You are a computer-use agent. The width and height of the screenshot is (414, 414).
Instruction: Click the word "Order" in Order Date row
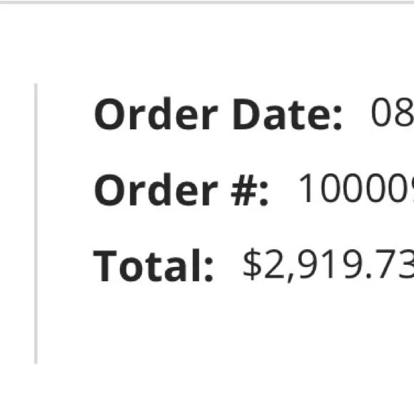point(156,113)
